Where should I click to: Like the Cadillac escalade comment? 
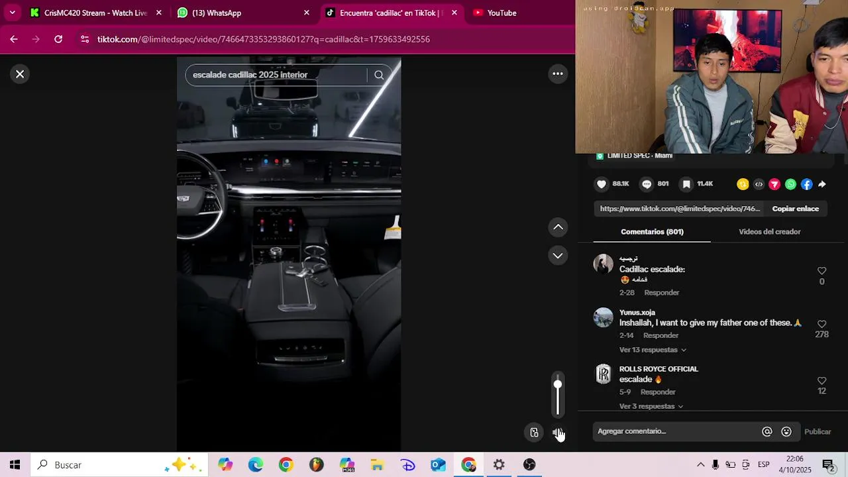[x=821, y=271]
